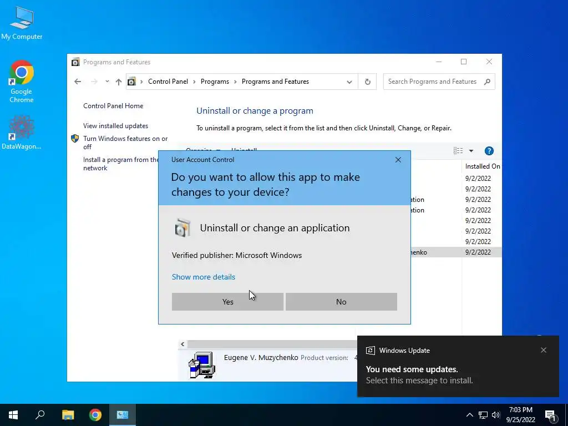Expand the view options dropdown arrow
568x426 pixels.
[471, 151]
